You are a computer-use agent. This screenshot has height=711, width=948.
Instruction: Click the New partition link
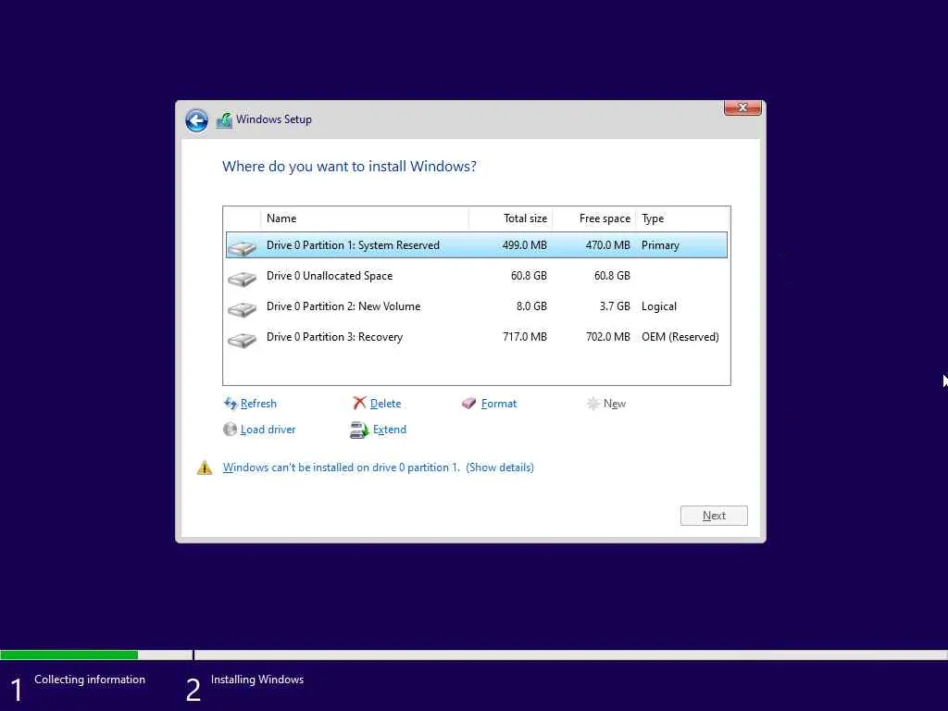click(615, 404)
